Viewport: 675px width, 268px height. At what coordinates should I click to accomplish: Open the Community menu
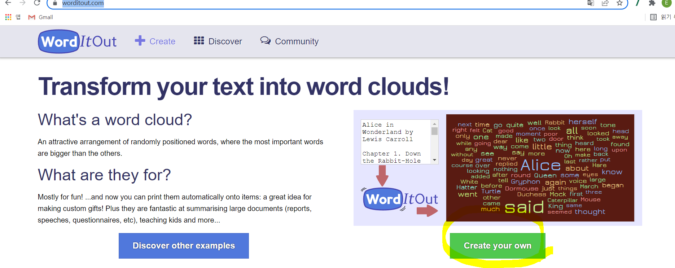[x=290, y=41]
